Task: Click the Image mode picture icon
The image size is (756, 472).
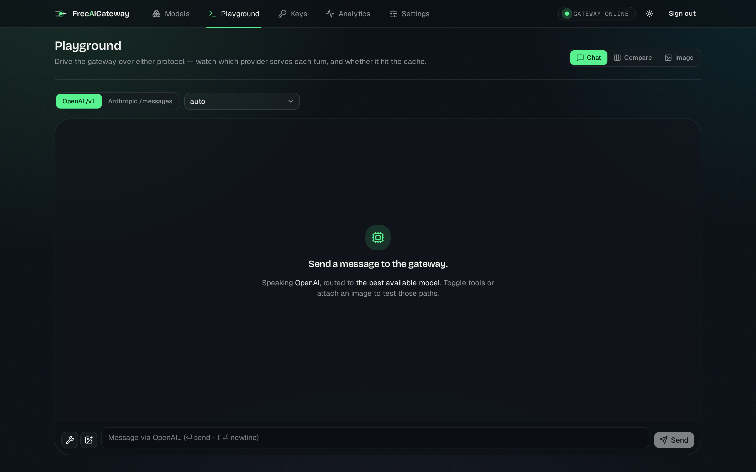Action: click(x=668, y=58)
